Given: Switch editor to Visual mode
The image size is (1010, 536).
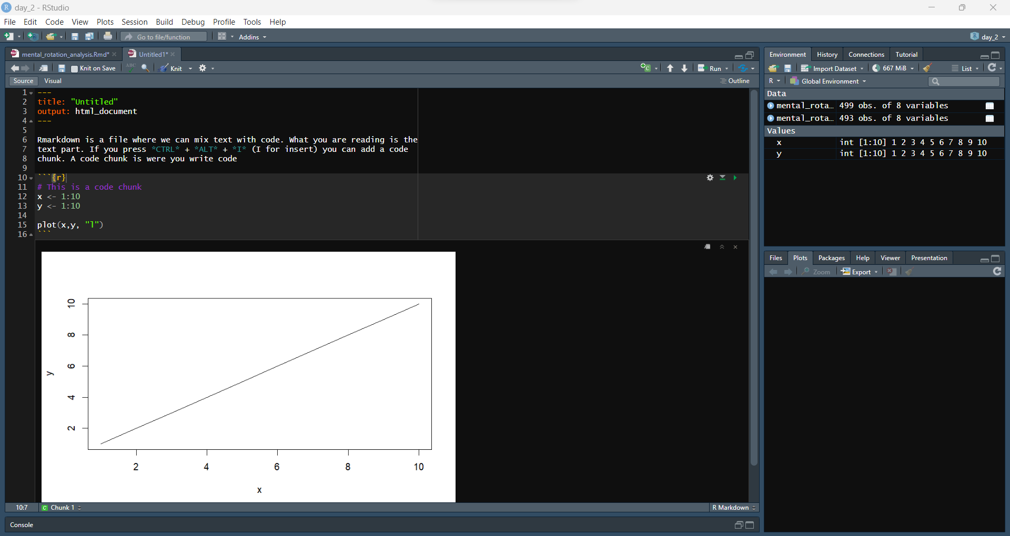Looking at the screenshot, I should pyautogui.click(x=53, y=81).
